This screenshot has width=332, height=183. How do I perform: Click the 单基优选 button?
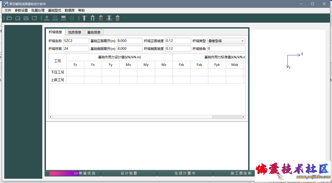(x=73, y=173)
